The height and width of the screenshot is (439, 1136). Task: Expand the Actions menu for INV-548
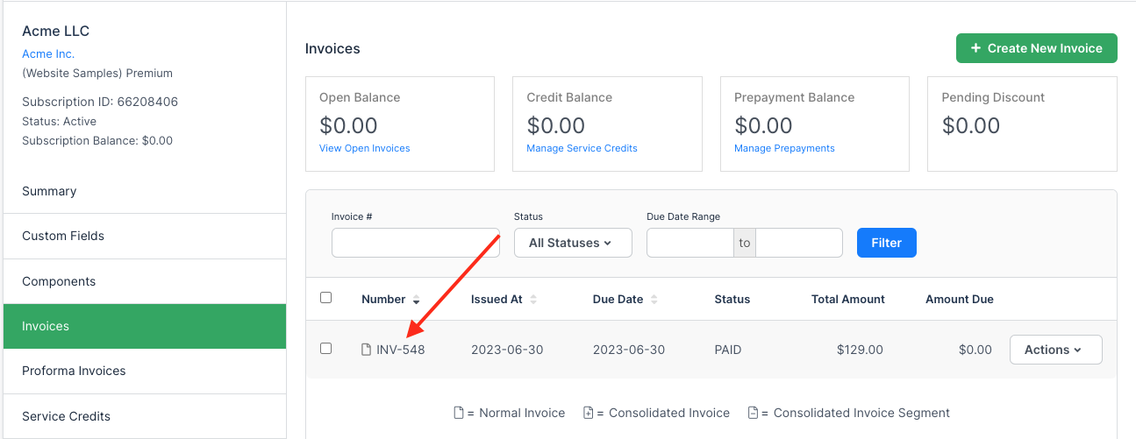click(1055, 350)
